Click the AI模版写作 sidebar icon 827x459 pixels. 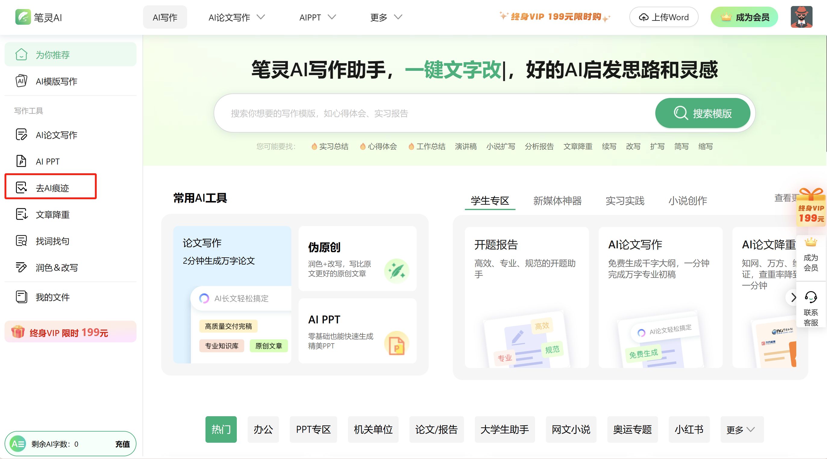coord(21,81)
